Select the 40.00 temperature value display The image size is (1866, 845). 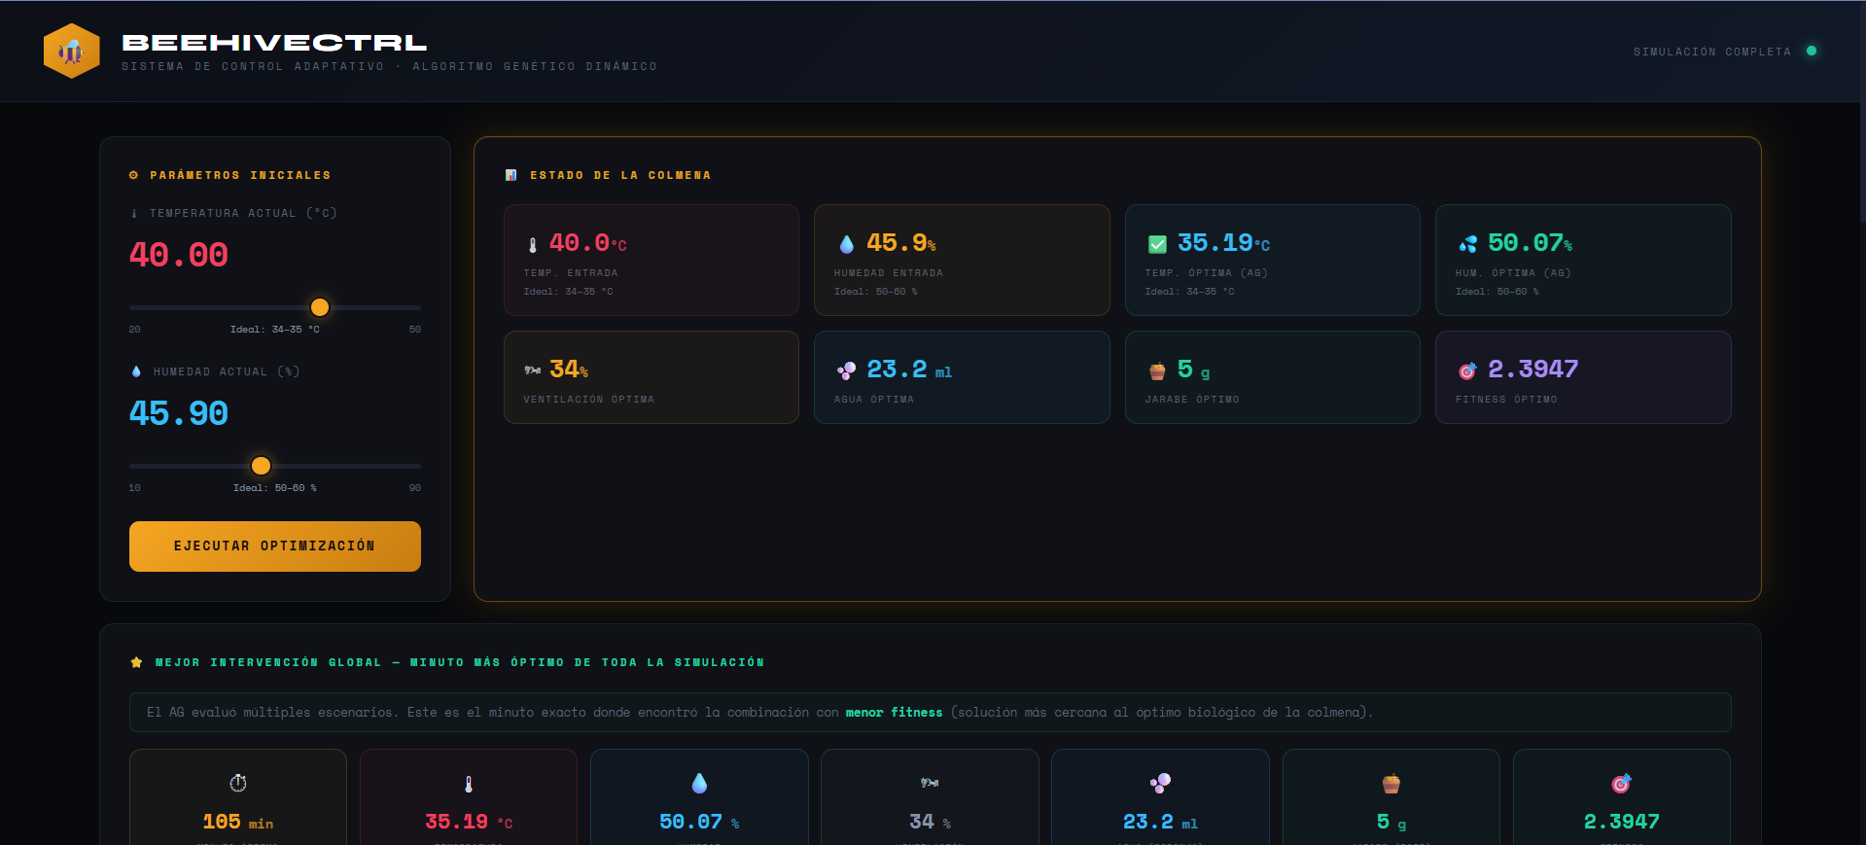(179, 255)
